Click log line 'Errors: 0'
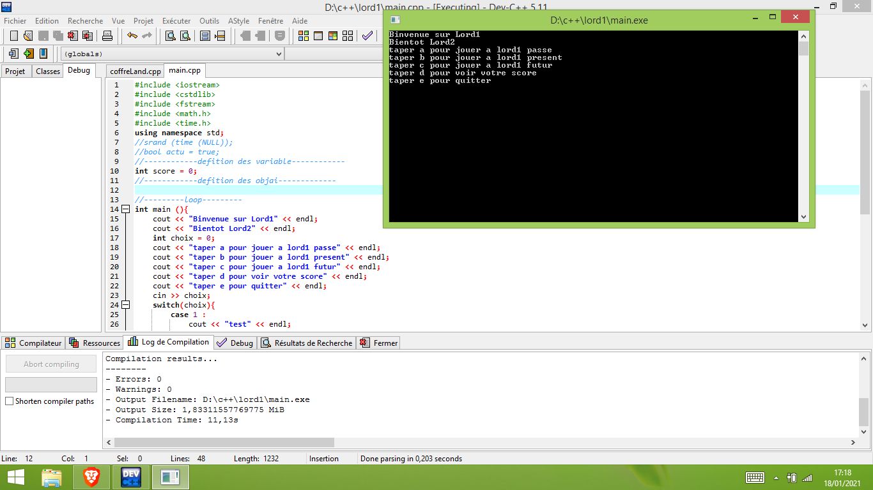The width and height of the screenshot is (873, 490). point(134,379)
